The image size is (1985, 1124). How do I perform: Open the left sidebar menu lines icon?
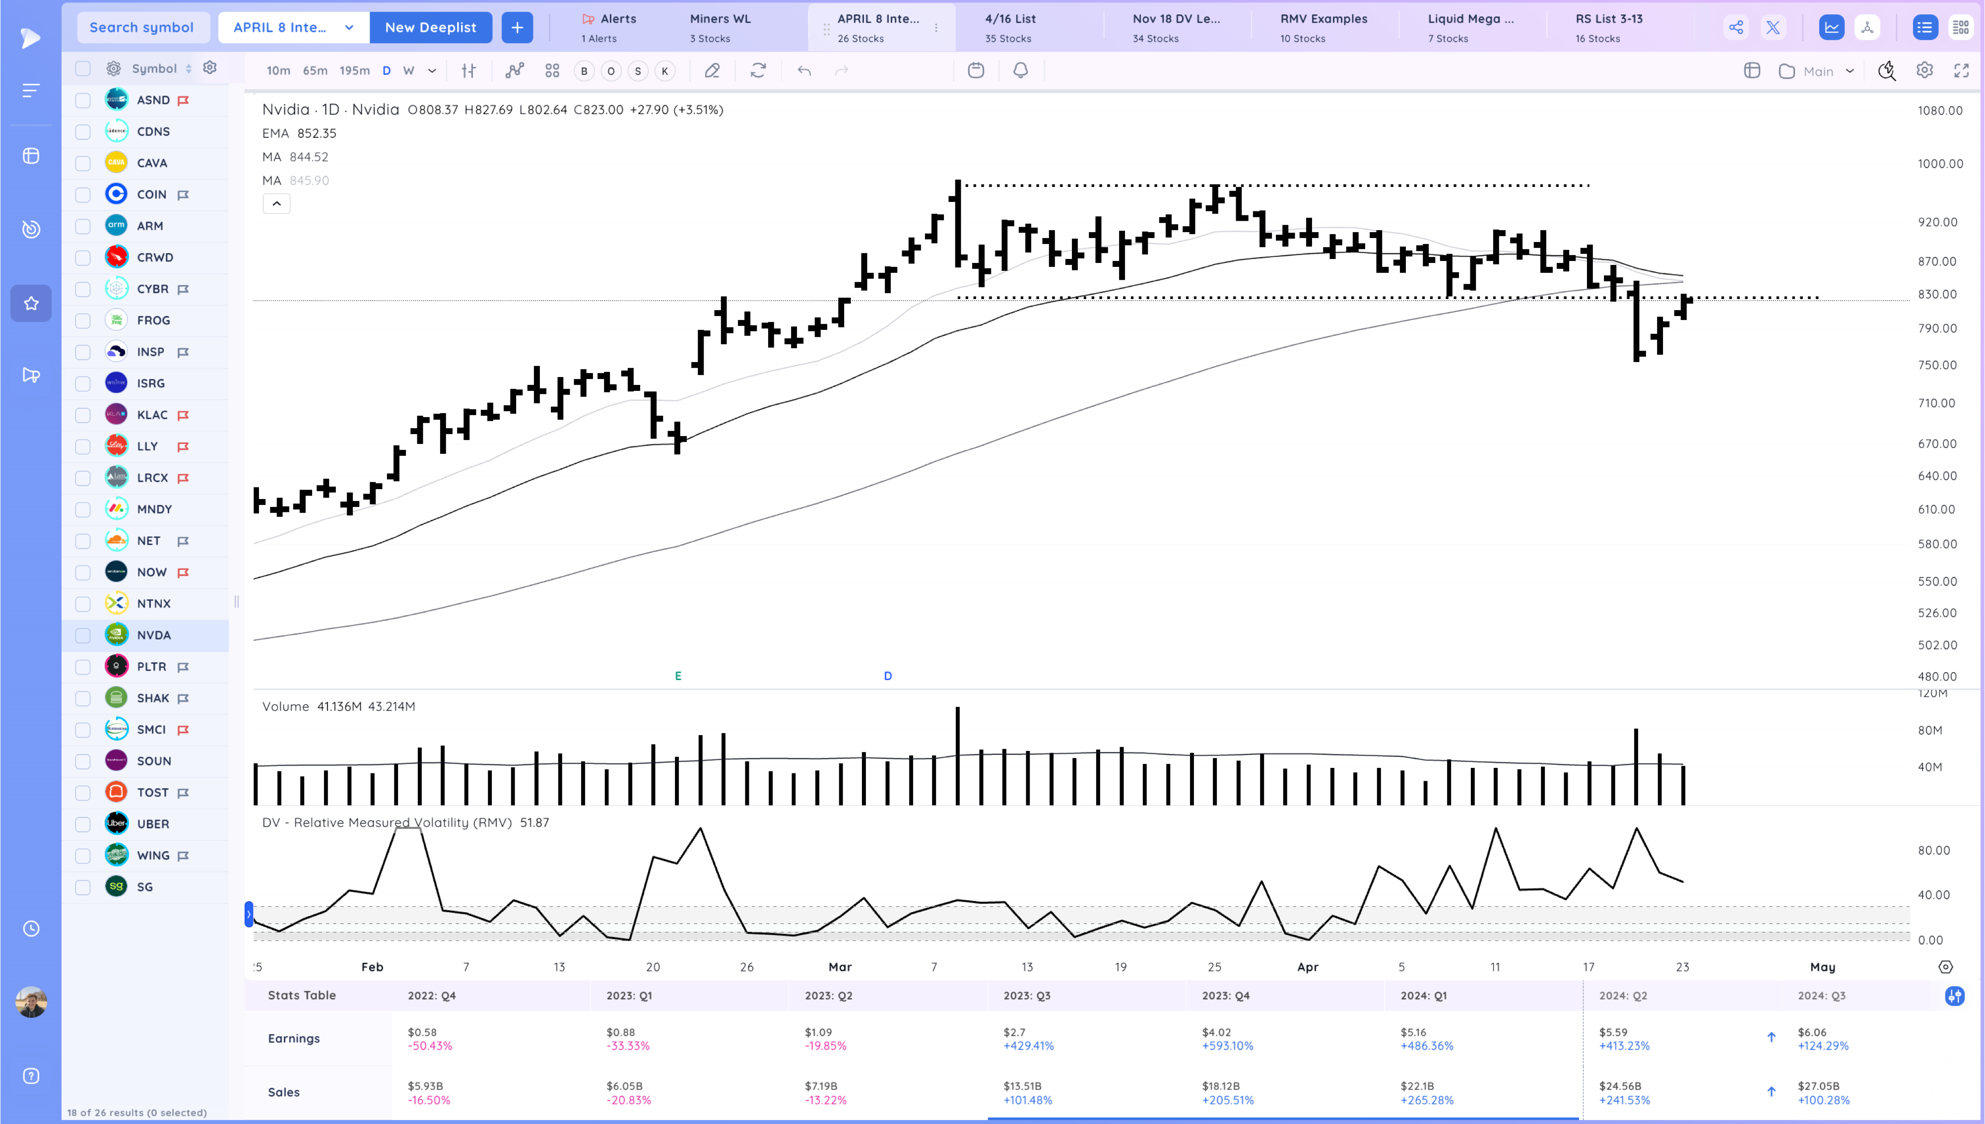pos(30,91)
